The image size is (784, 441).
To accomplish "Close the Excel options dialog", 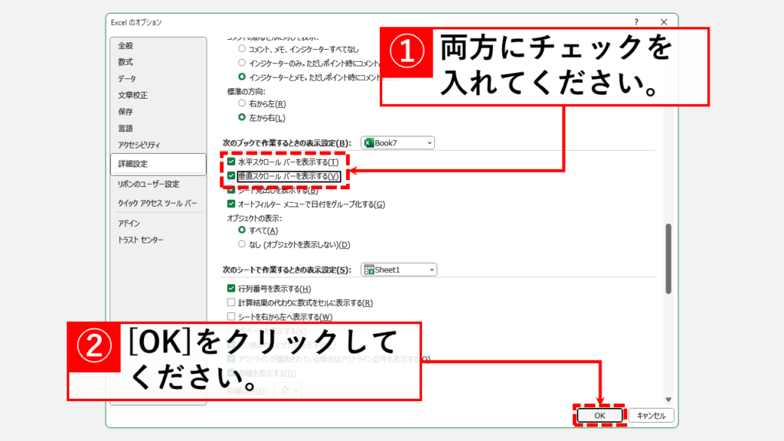I will coord(664,22).
